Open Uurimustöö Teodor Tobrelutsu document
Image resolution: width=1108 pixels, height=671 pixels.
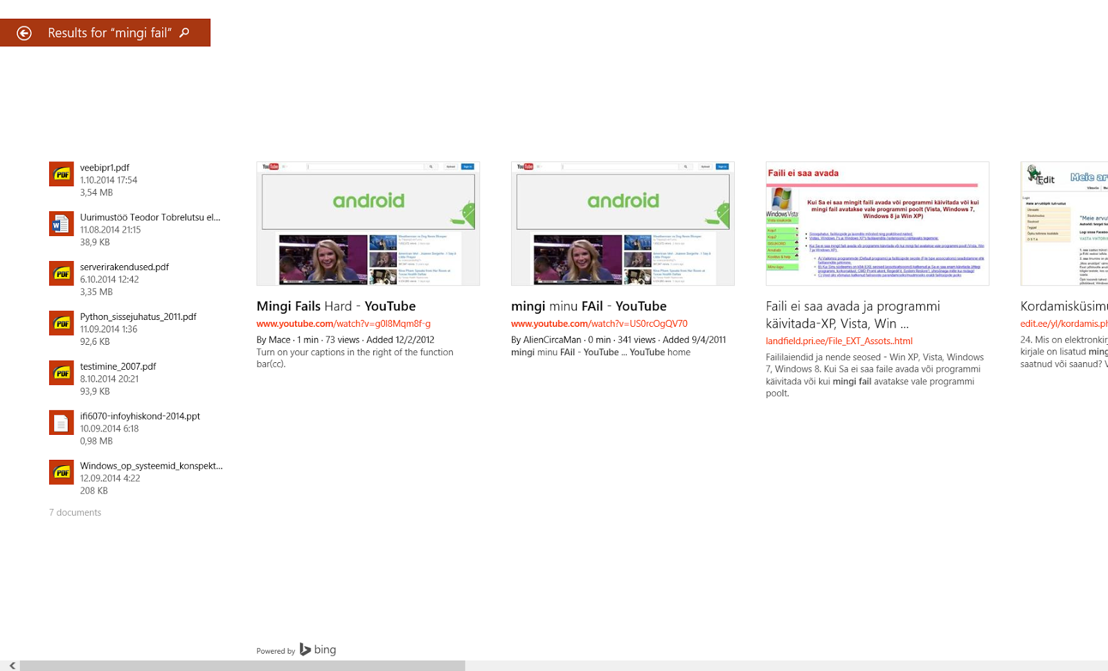click(x=150, y=217)
